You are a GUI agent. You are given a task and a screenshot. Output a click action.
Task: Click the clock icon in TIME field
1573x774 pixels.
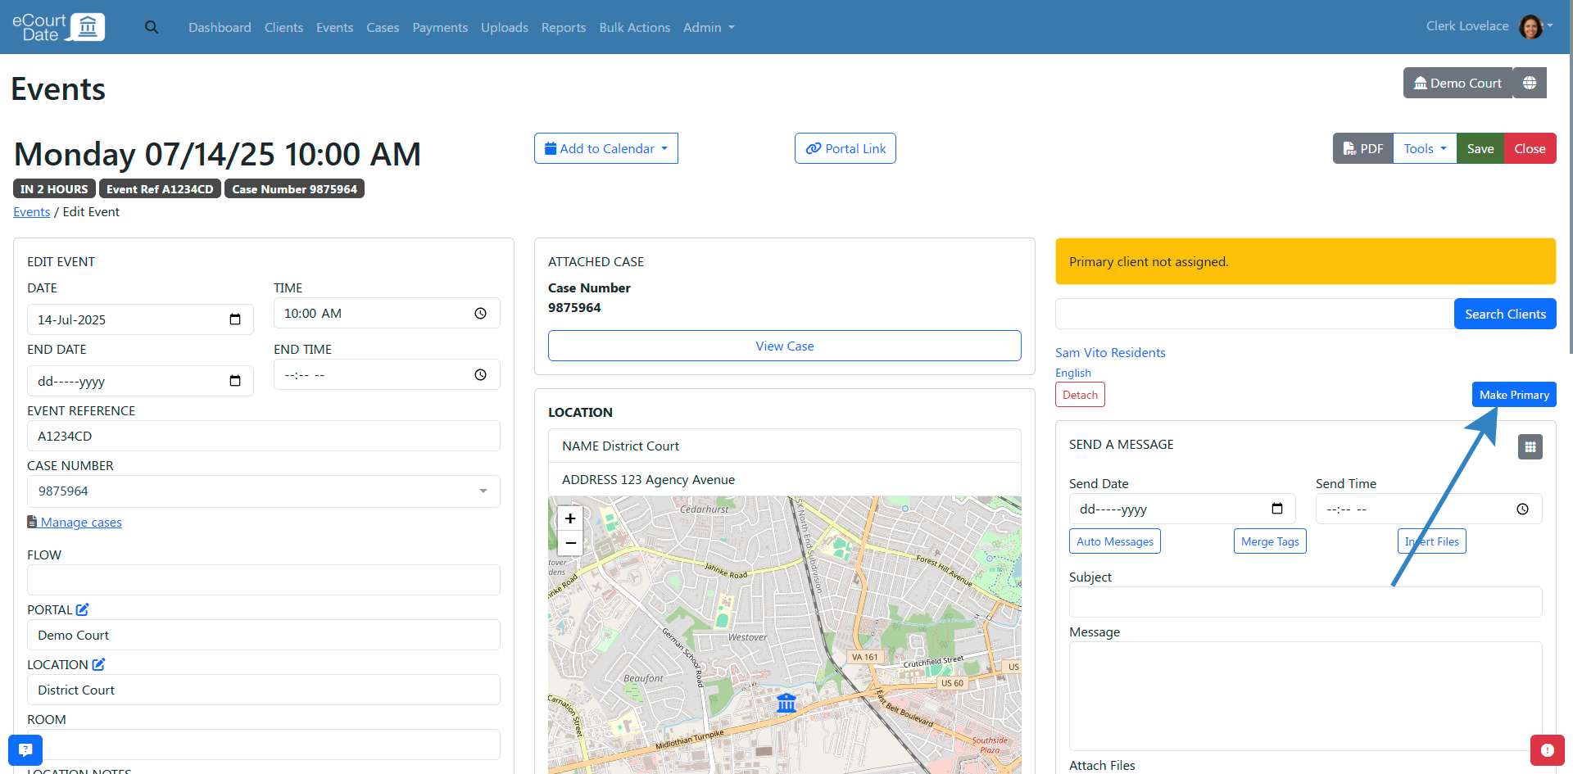(x=481, y=313)
